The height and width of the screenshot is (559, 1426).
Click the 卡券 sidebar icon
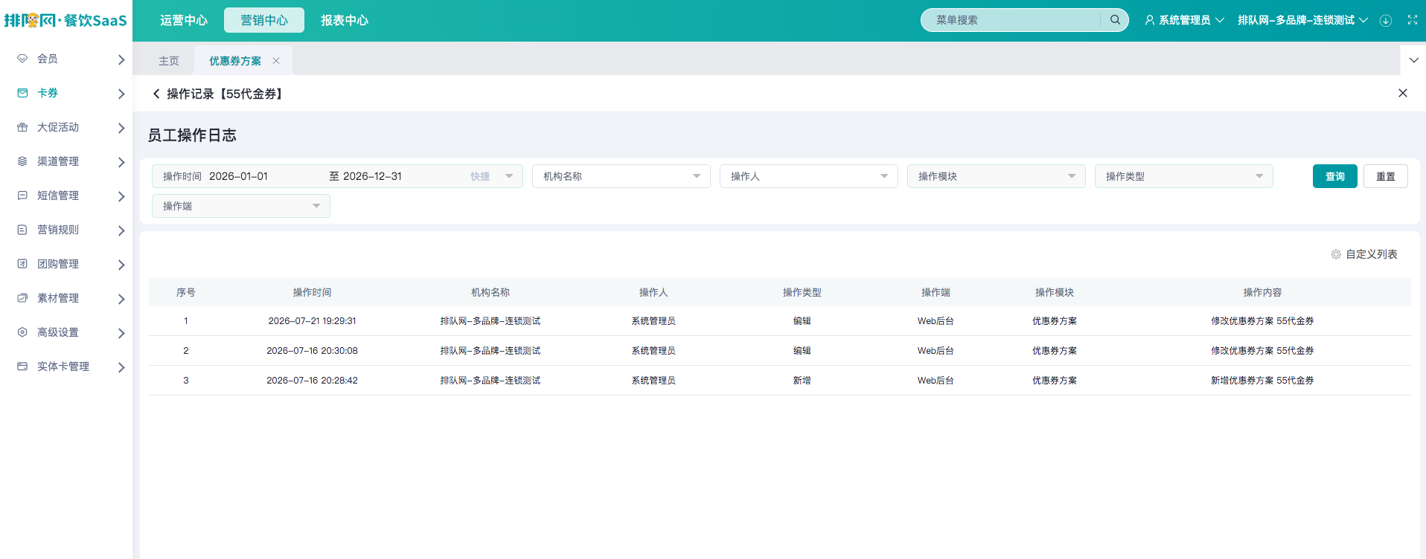pyautogui.click(x=22, y=93)
